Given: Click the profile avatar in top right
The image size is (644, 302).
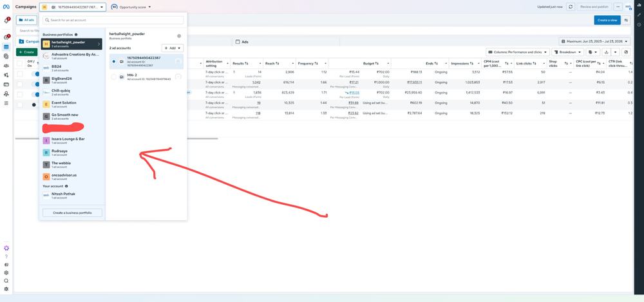Looking at the screenshot, I should (x=629, y=7).
